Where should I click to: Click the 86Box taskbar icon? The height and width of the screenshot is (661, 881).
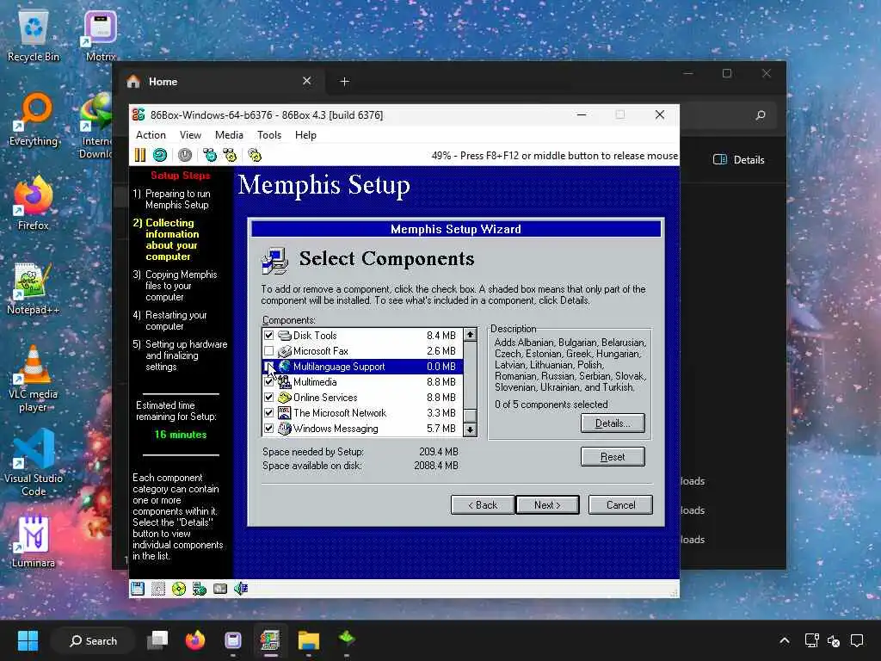(x=270, y=640)
